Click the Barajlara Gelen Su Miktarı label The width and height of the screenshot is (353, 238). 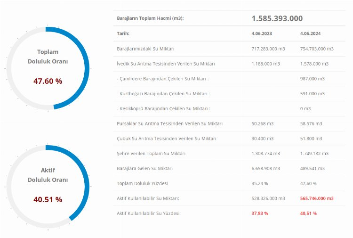[144, 168]
